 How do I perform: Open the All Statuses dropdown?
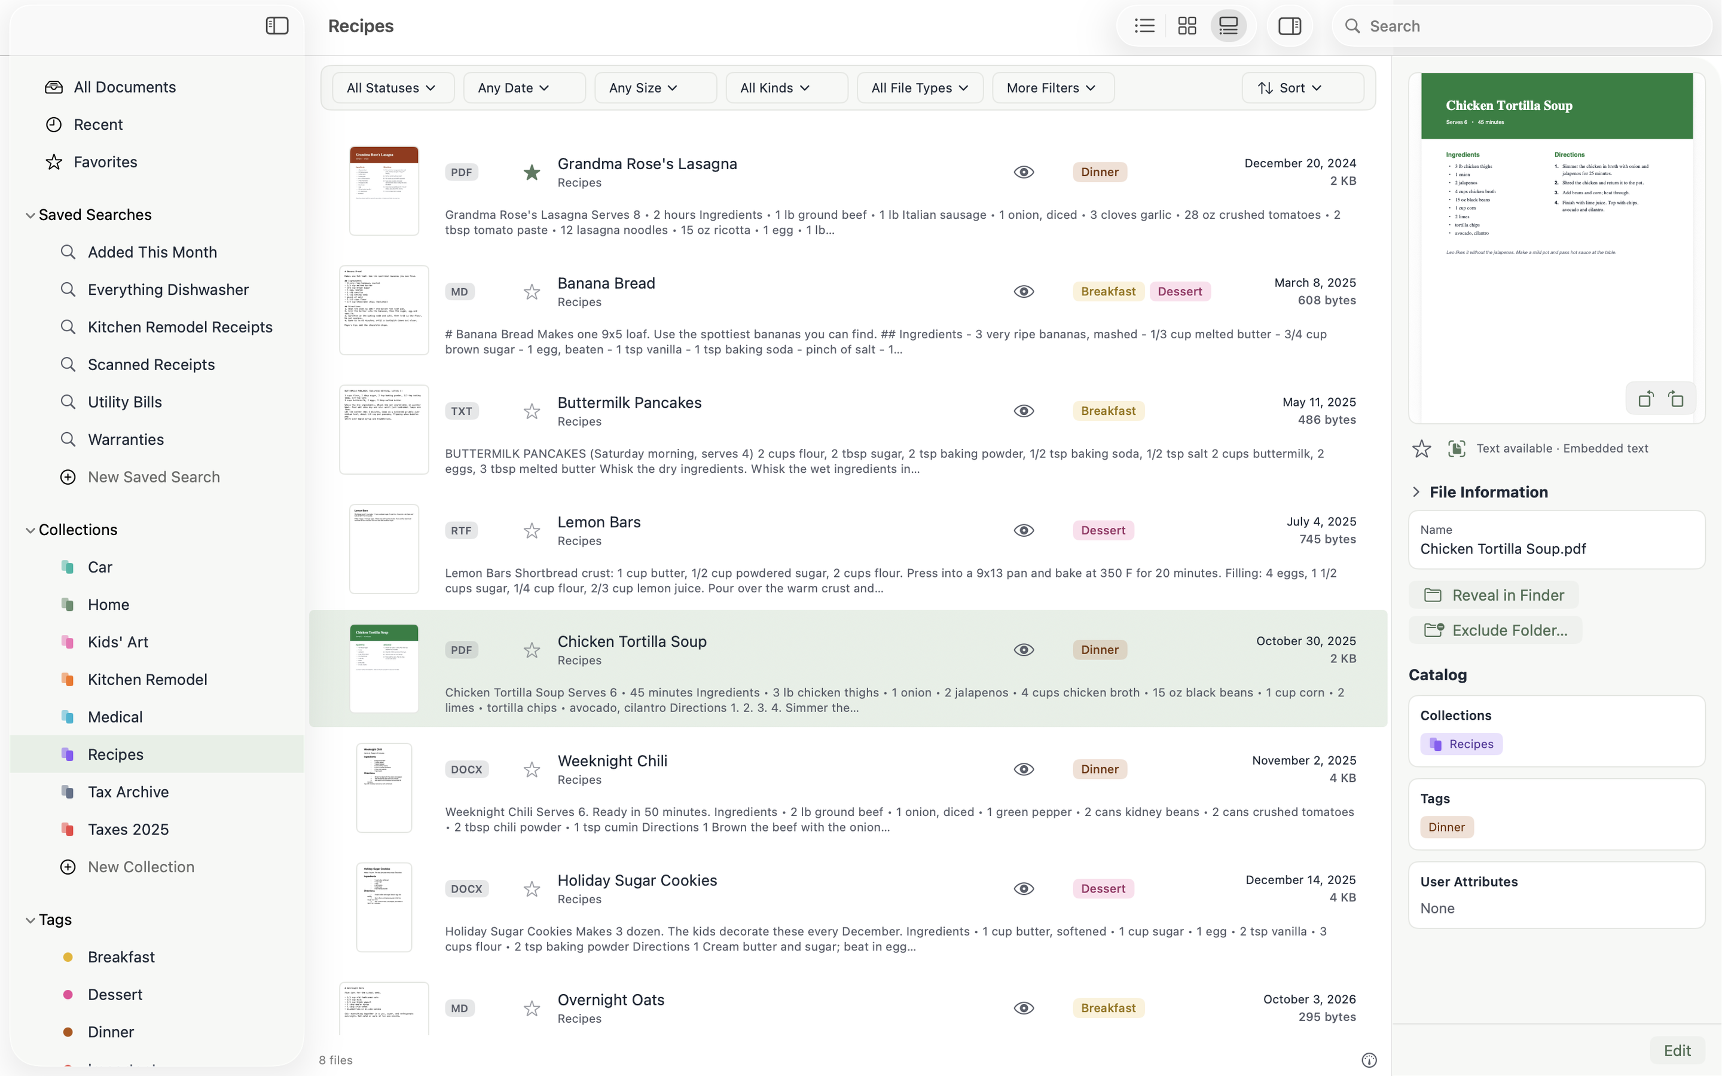pos(393,87)
